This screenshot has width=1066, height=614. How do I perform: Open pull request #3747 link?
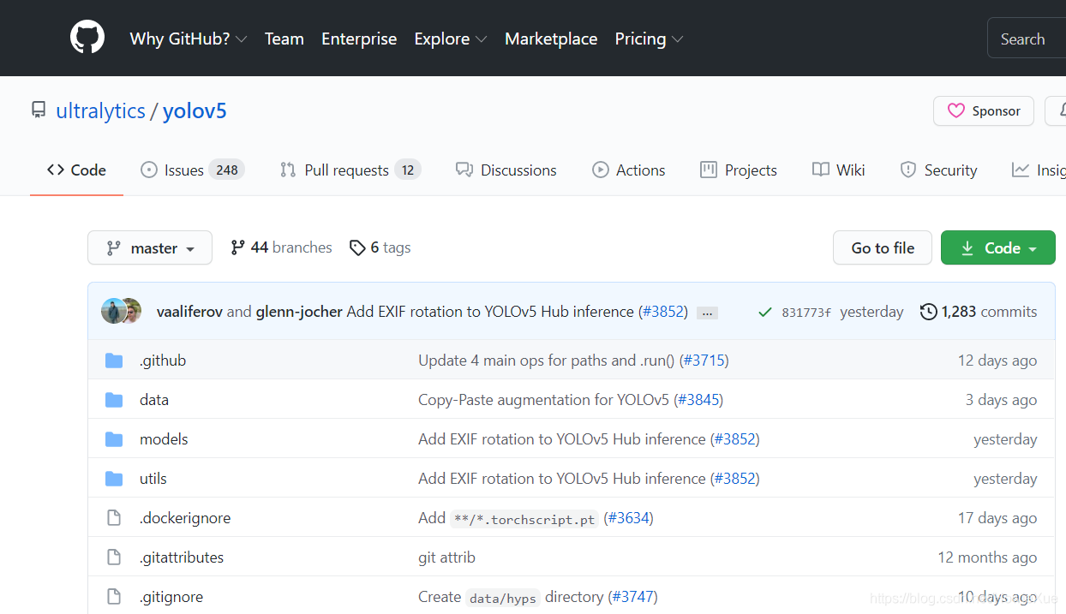coord(632,597)
